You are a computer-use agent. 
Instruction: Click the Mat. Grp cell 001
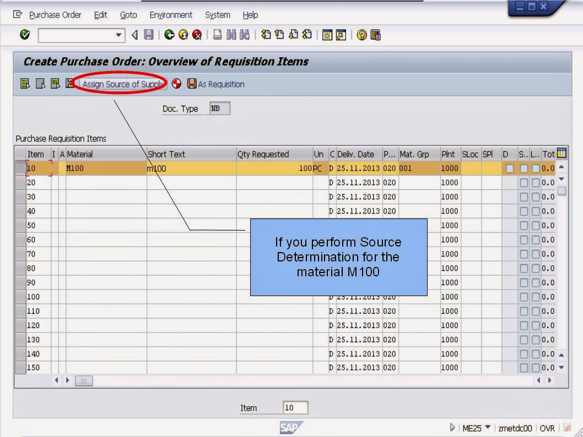(419, 168)
